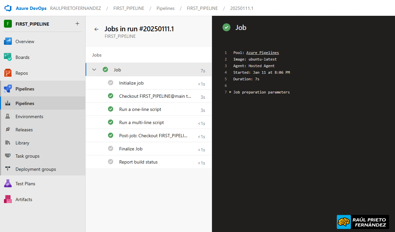
Task: Open the Environments sidebar item
Action: pyautogui.click(x=29, y=116)
